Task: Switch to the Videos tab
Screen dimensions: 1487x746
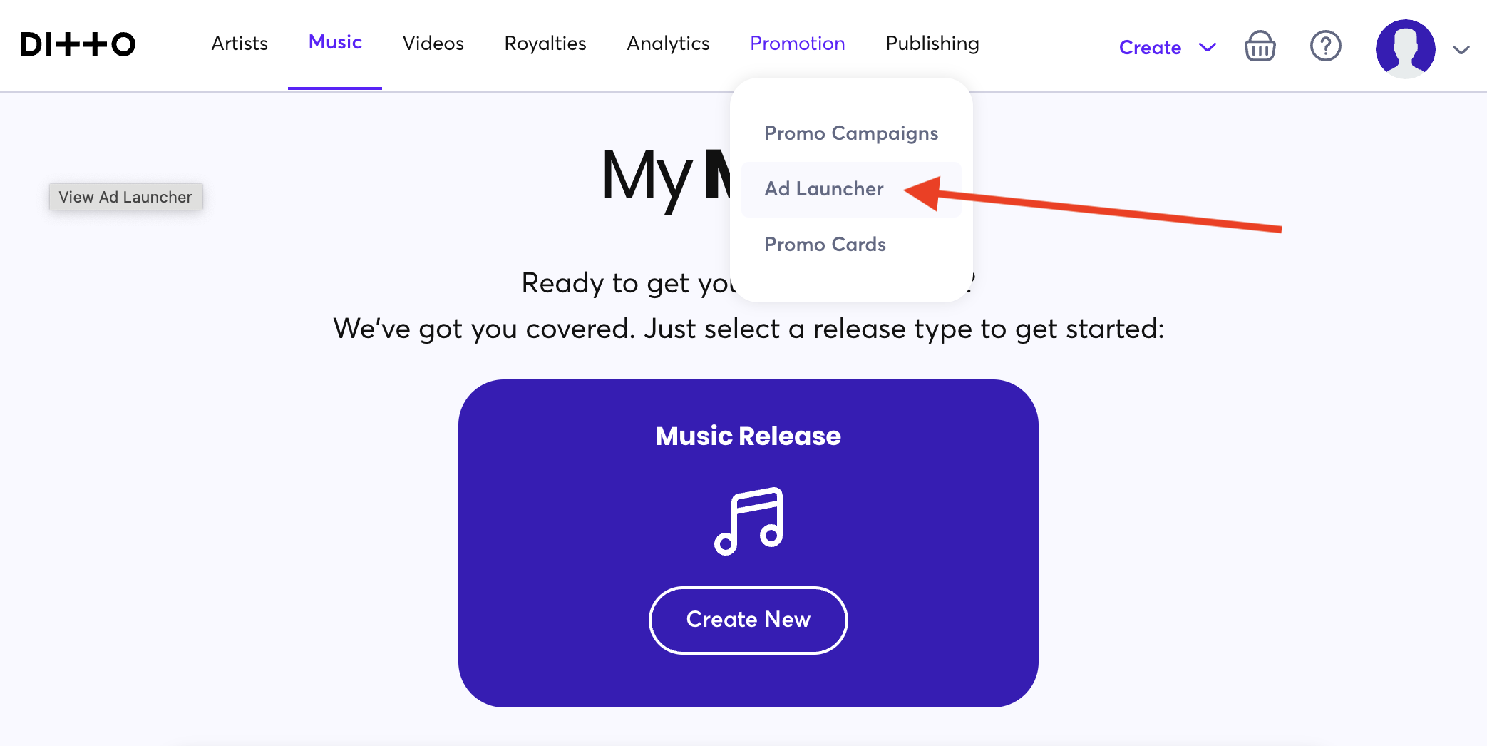Action: click(x=433, y=44)
